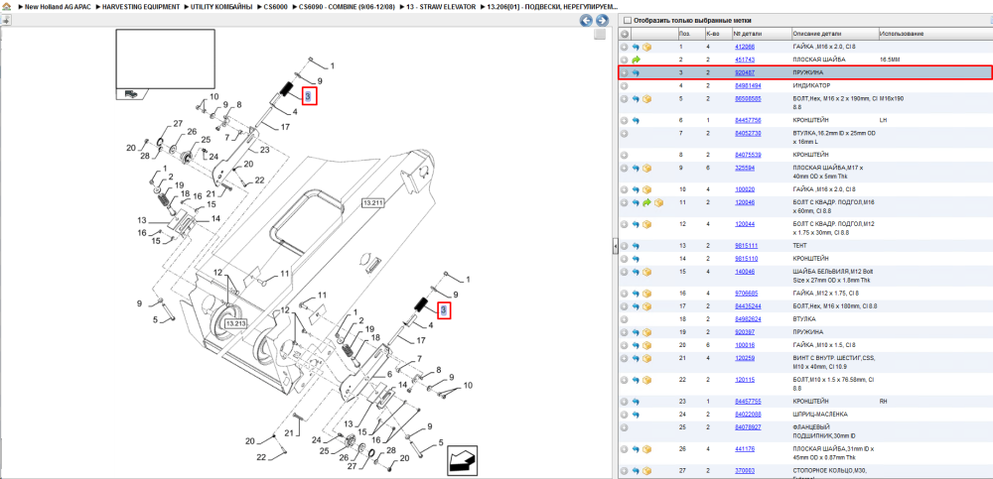Open the 'CS6000' breadcrumb
This screenshot has height=479, width=993.
[275, 6]
